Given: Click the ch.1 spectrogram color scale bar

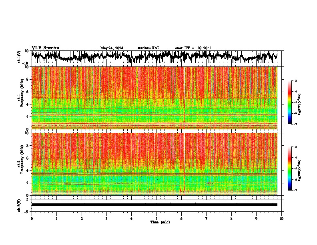Looking at the screenshot, I should click(x=290, y=102).
